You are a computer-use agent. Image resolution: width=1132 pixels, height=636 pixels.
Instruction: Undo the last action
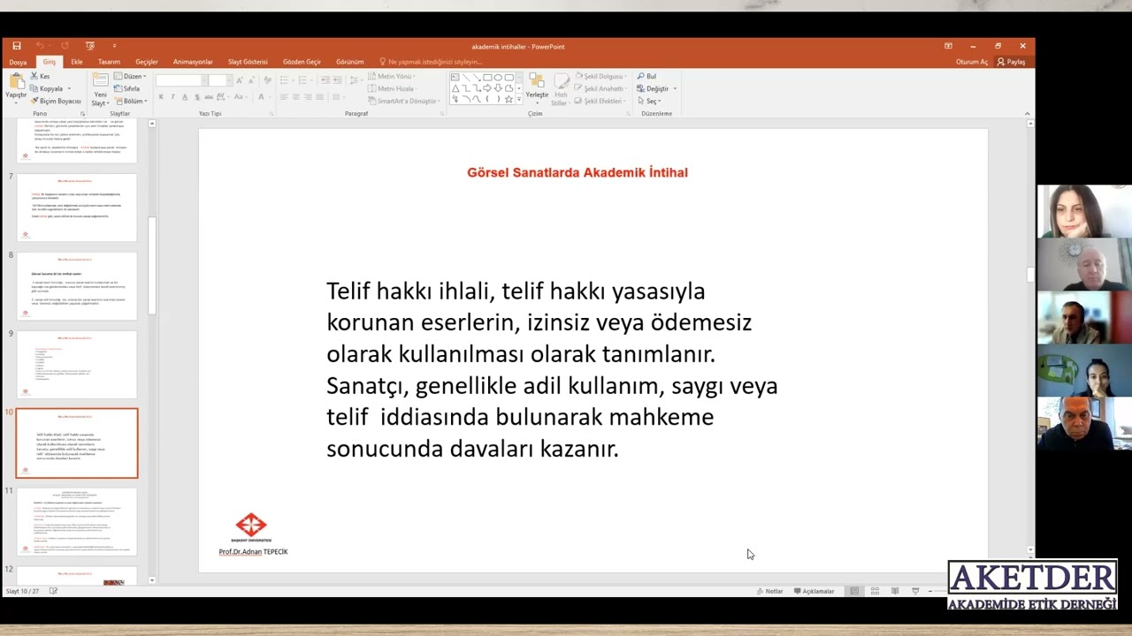40,46
